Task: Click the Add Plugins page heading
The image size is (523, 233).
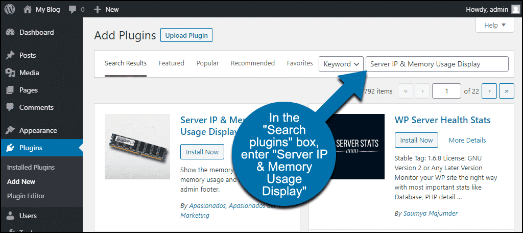Action: coord(125,35)
